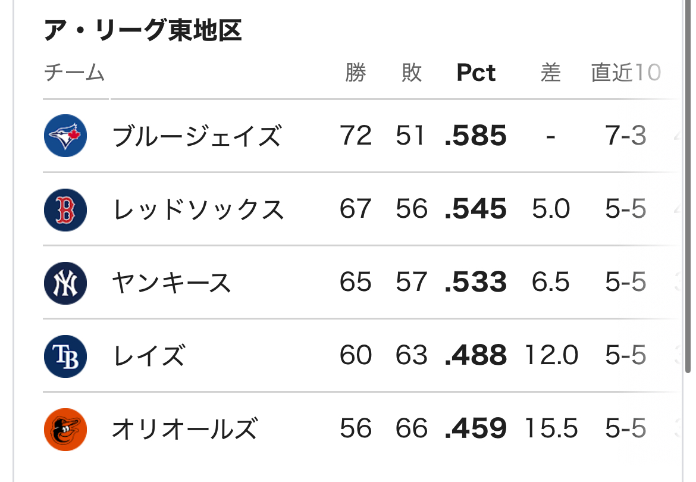Click the Yankees team logo
696x482 pixels.
click(65, 282)
